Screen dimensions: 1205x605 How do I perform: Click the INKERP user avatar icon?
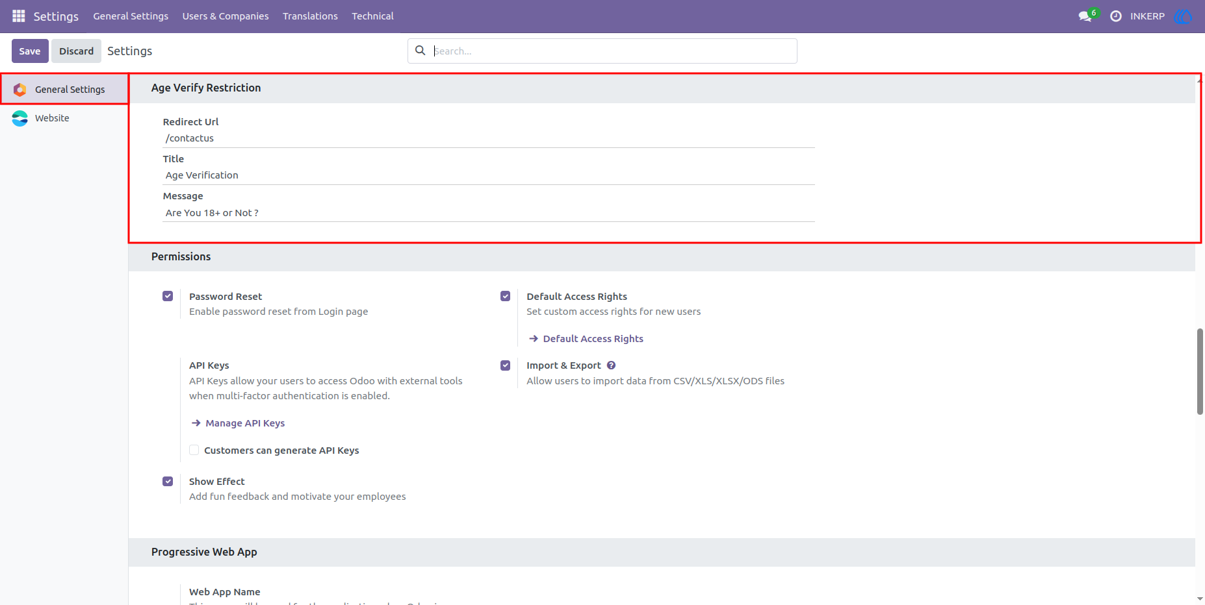[x=1183, y=16]
